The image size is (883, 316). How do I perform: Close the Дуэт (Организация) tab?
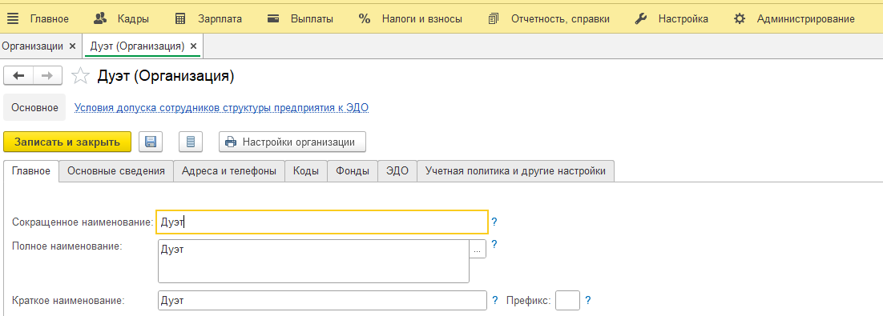click(x=194, y=46)
